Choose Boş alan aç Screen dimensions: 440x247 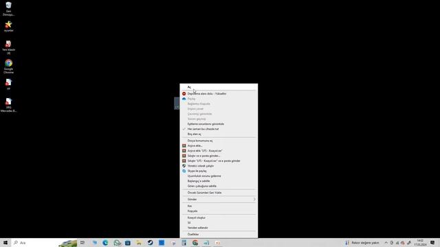pos(219,134)
